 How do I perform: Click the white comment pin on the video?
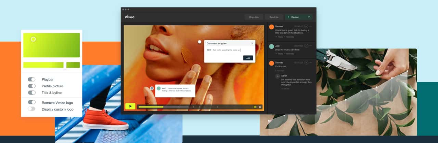[199, 42]
